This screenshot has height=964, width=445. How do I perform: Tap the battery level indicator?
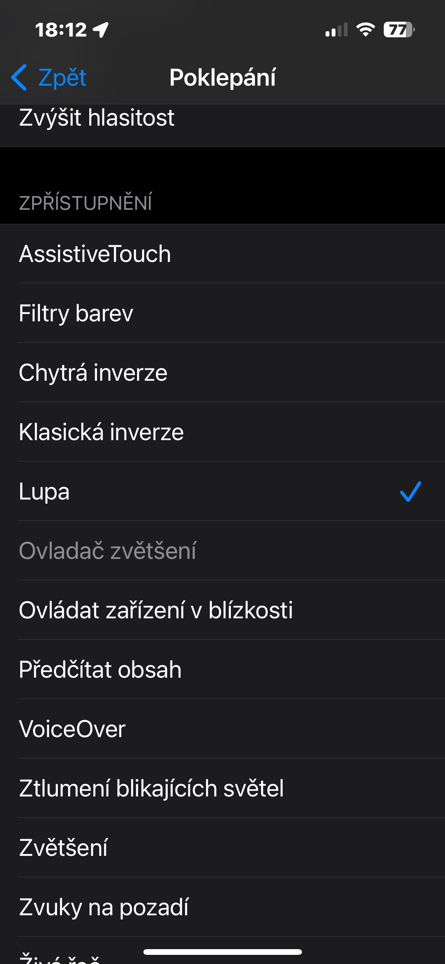coord(399,30)
